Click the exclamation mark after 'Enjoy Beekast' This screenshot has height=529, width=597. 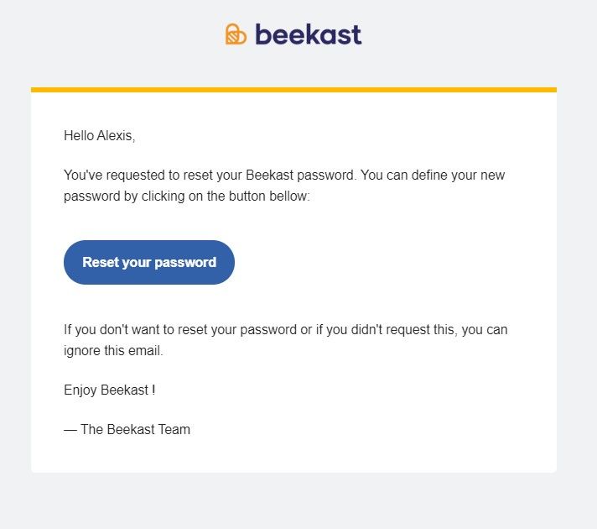(x=153, y=390)
